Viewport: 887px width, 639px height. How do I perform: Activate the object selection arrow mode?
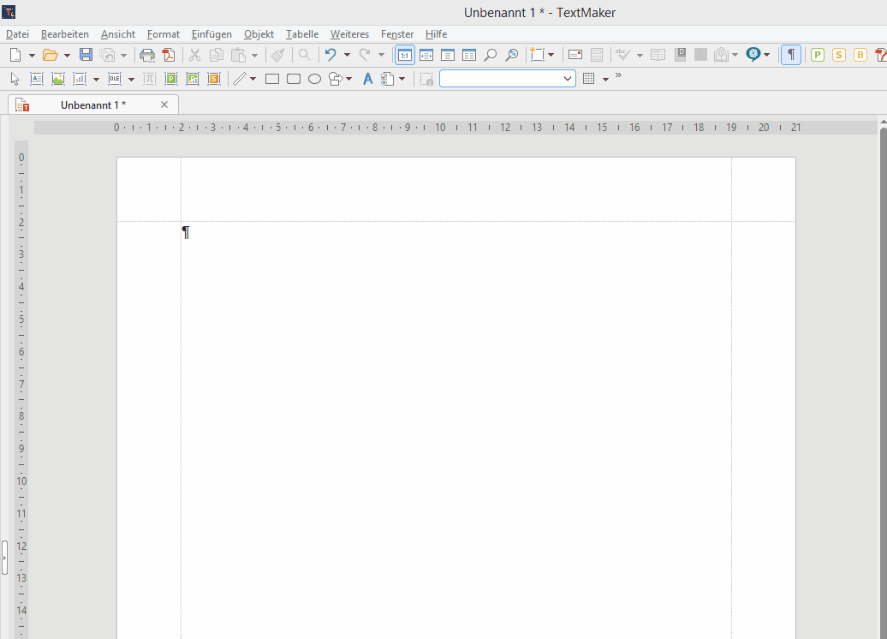coord(15,79)
